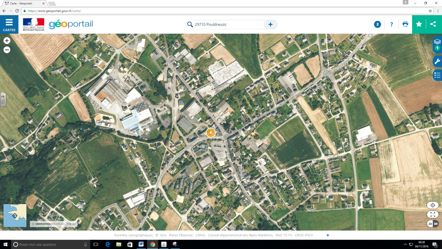
Task: Switch the map to 2D mode
Action: 430,223
